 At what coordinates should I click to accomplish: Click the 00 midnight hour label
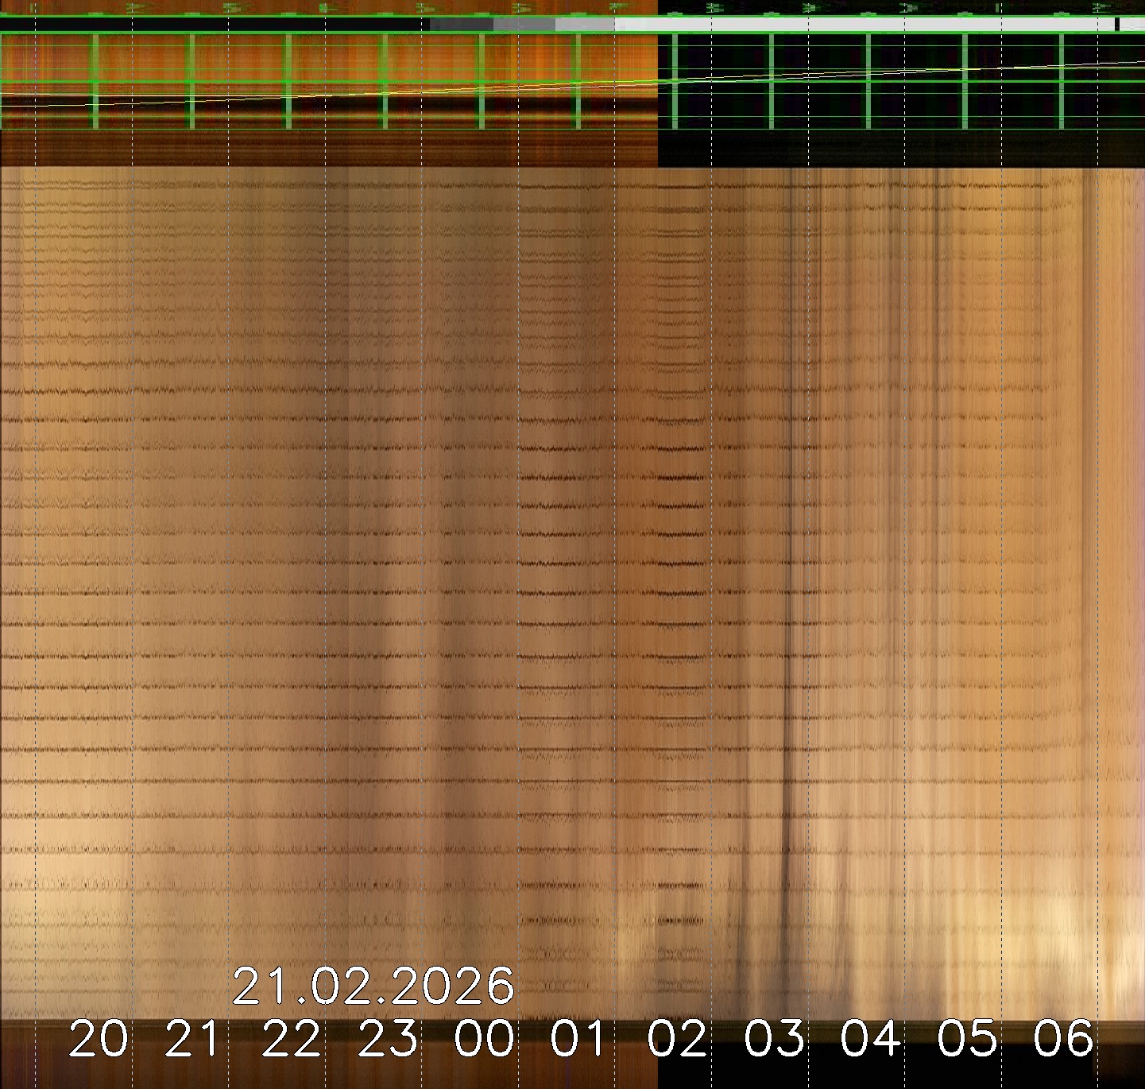click(x=484, y=1039)
